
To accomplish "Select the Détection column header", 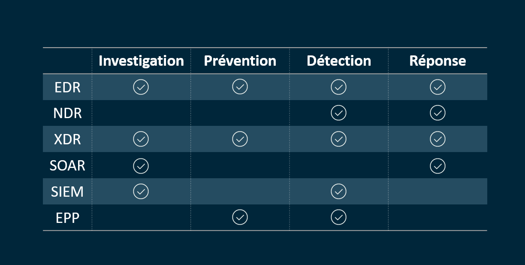I will [x=339, y=61].
